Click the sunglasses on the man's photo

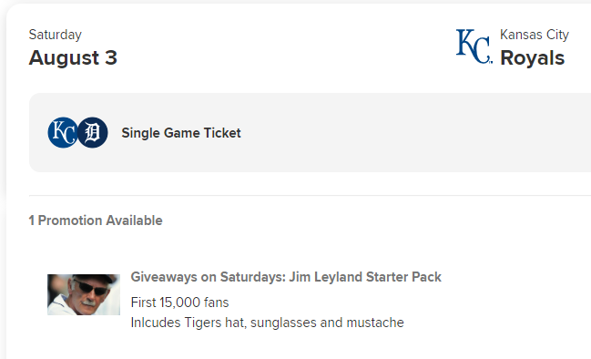click(90, 288)
